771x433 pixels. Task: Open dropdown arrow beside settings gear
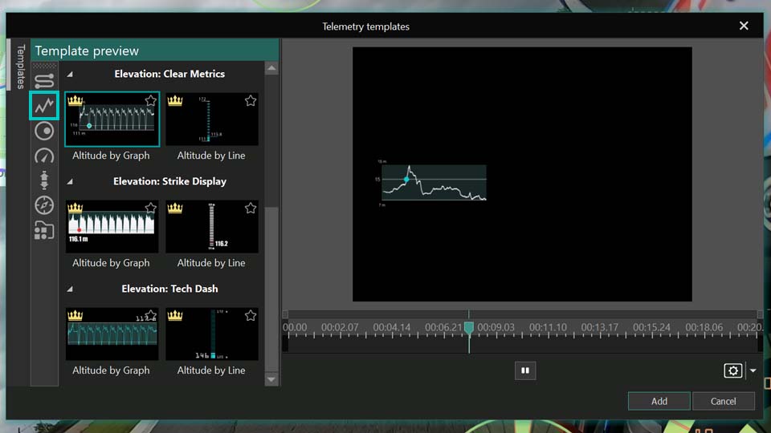753,370
